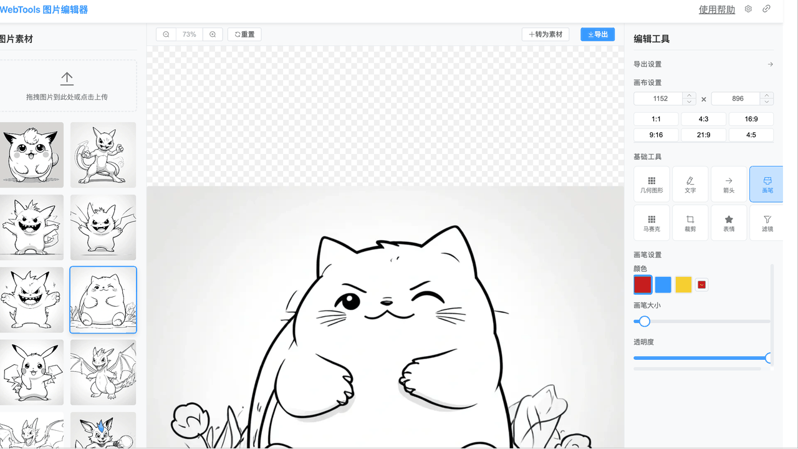Select the selected winking cat thumbnail
The height and width of the screenshot is (449, 798).
(x=103, y=300)
